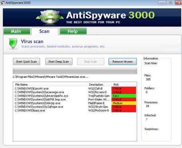This screenshot has height=148, width=182.
Task: Click the Stop Scan button
Action: (91, 61)
